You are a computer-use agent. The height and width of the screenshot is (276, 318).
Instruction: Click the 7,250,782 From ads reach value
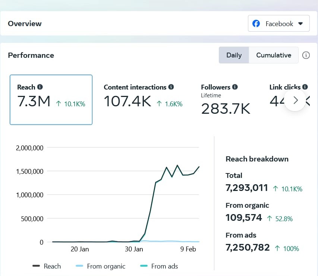pos(248,247)
